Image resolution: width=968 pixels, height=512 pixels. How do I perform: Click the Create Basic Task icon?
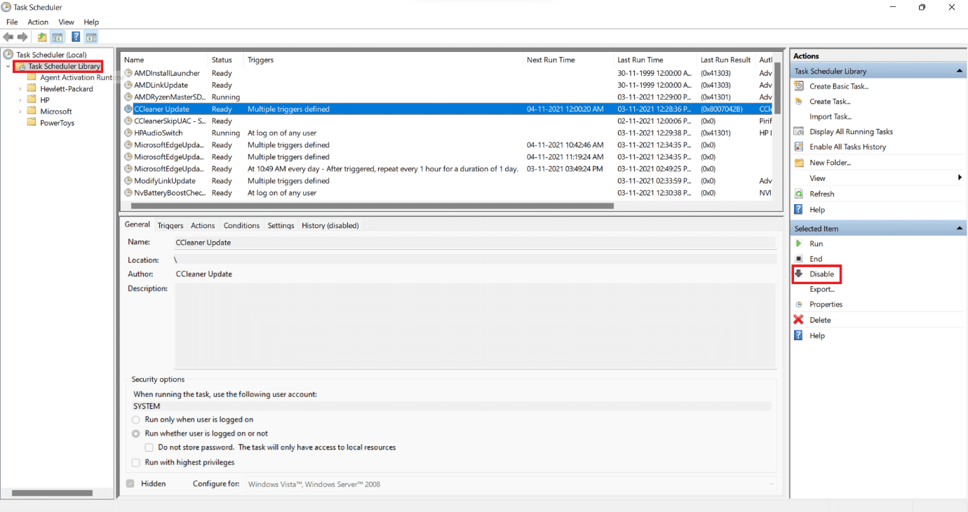coord(798,86)
